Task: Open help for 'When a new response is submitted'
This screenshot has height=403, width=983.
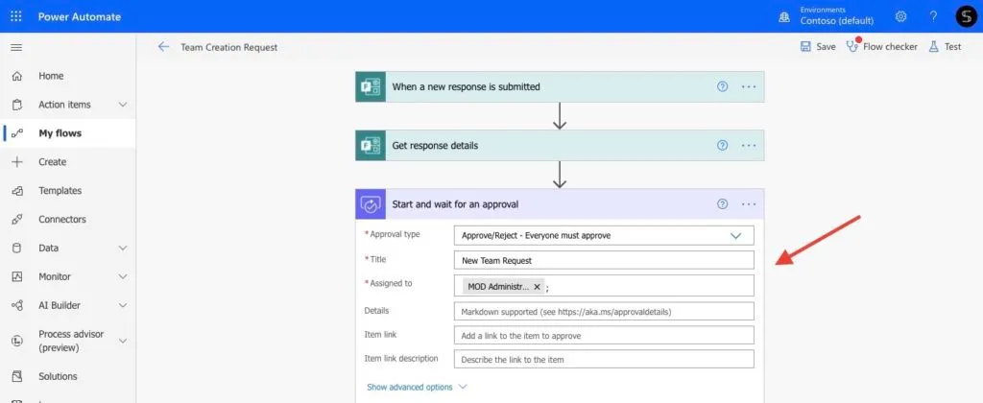Action: [x=722, y=86]
